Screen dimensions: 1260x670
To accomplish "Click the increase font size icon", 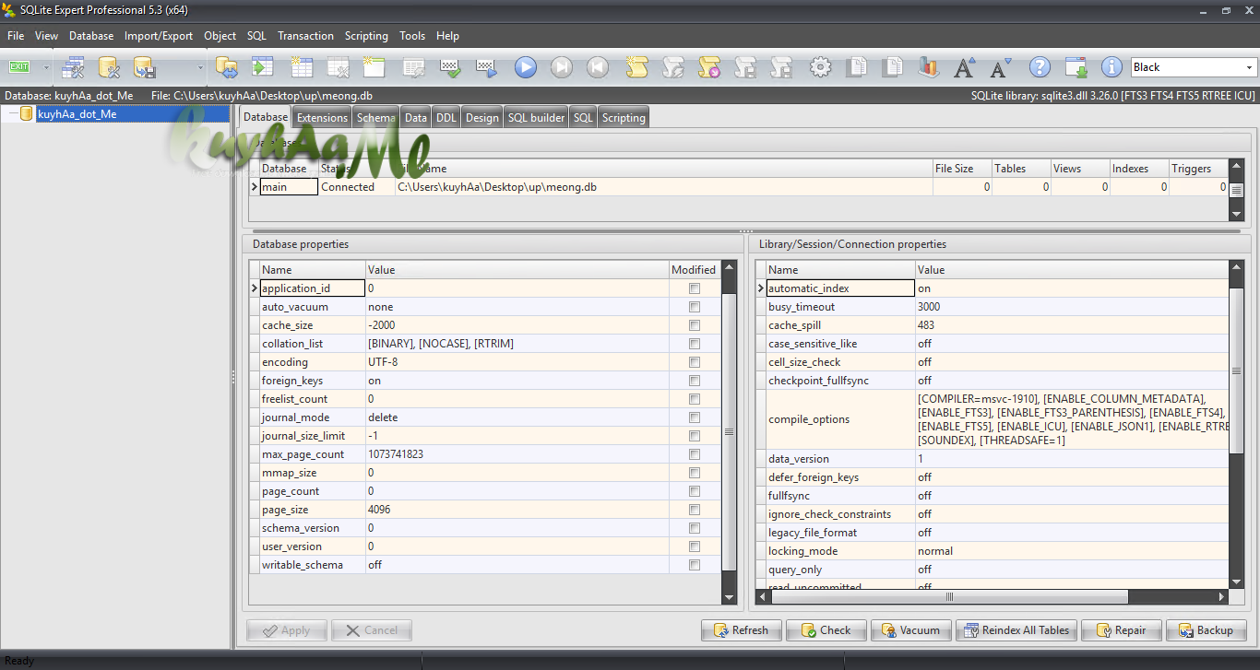I will (x=965, y=67).
